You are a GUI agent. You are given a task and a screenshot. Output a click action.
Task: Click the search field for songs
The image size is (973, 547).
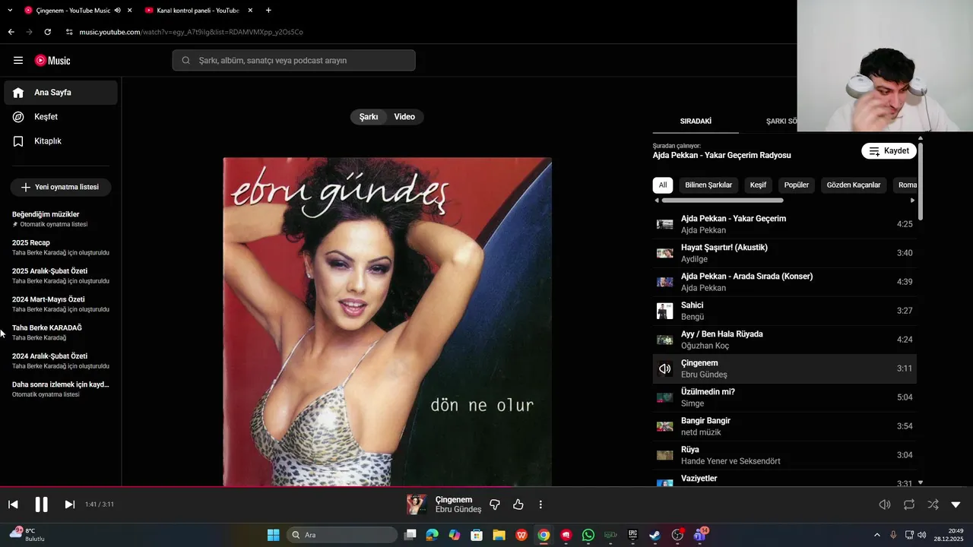(294, 61)
